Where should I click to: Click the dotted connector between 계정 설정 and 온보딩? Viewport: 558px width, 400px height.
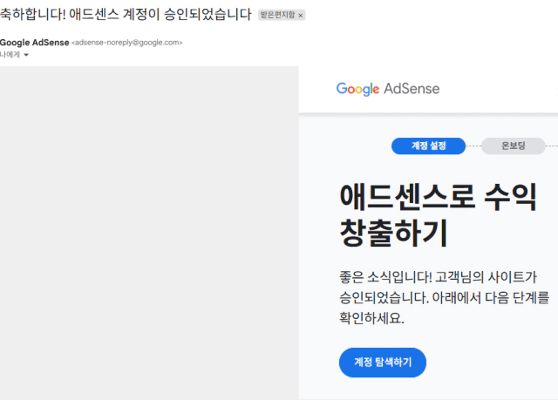(473, 146)
